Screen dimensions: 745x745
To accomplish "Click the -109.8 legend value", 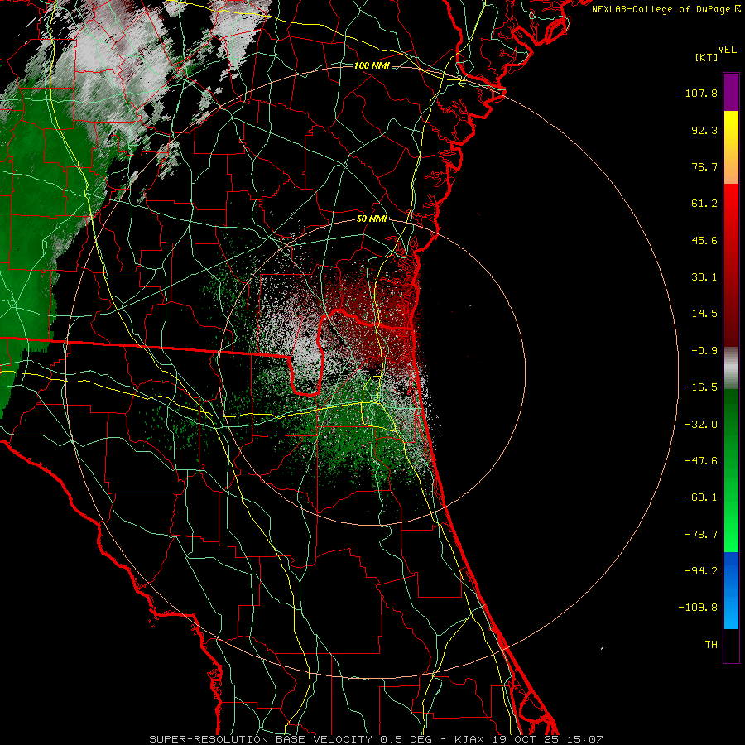I will coord(698,608).
